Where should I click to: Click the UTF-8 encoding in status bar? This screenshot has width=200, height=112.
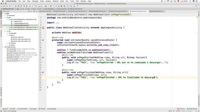coord(178,111)
